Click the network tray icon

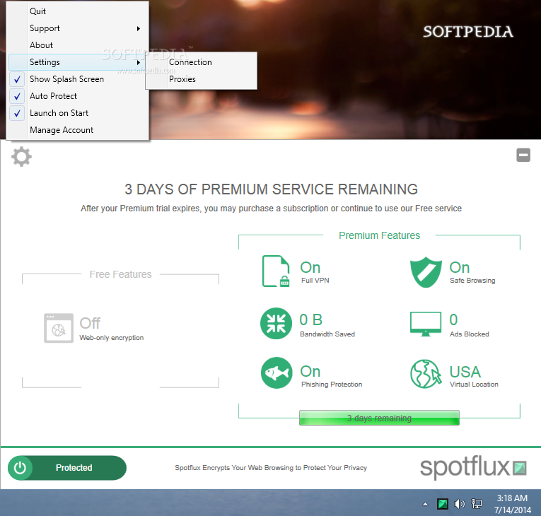(477, 504)
